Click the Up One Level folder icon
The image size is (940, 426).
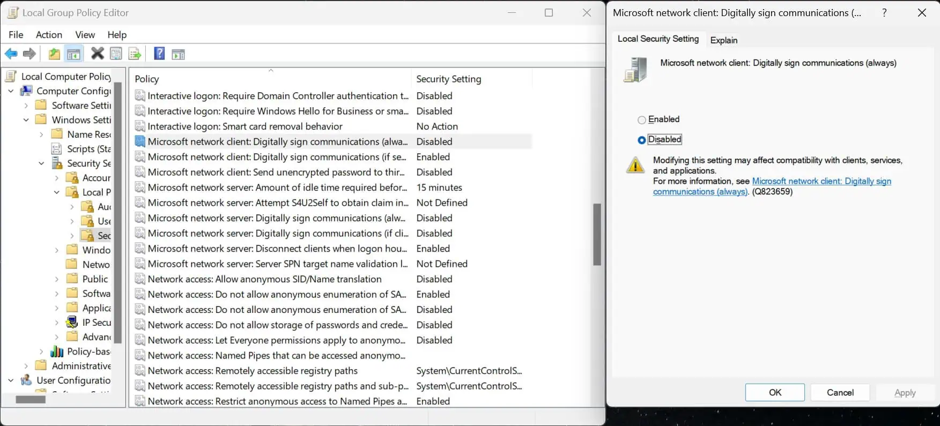pos(54,54)
